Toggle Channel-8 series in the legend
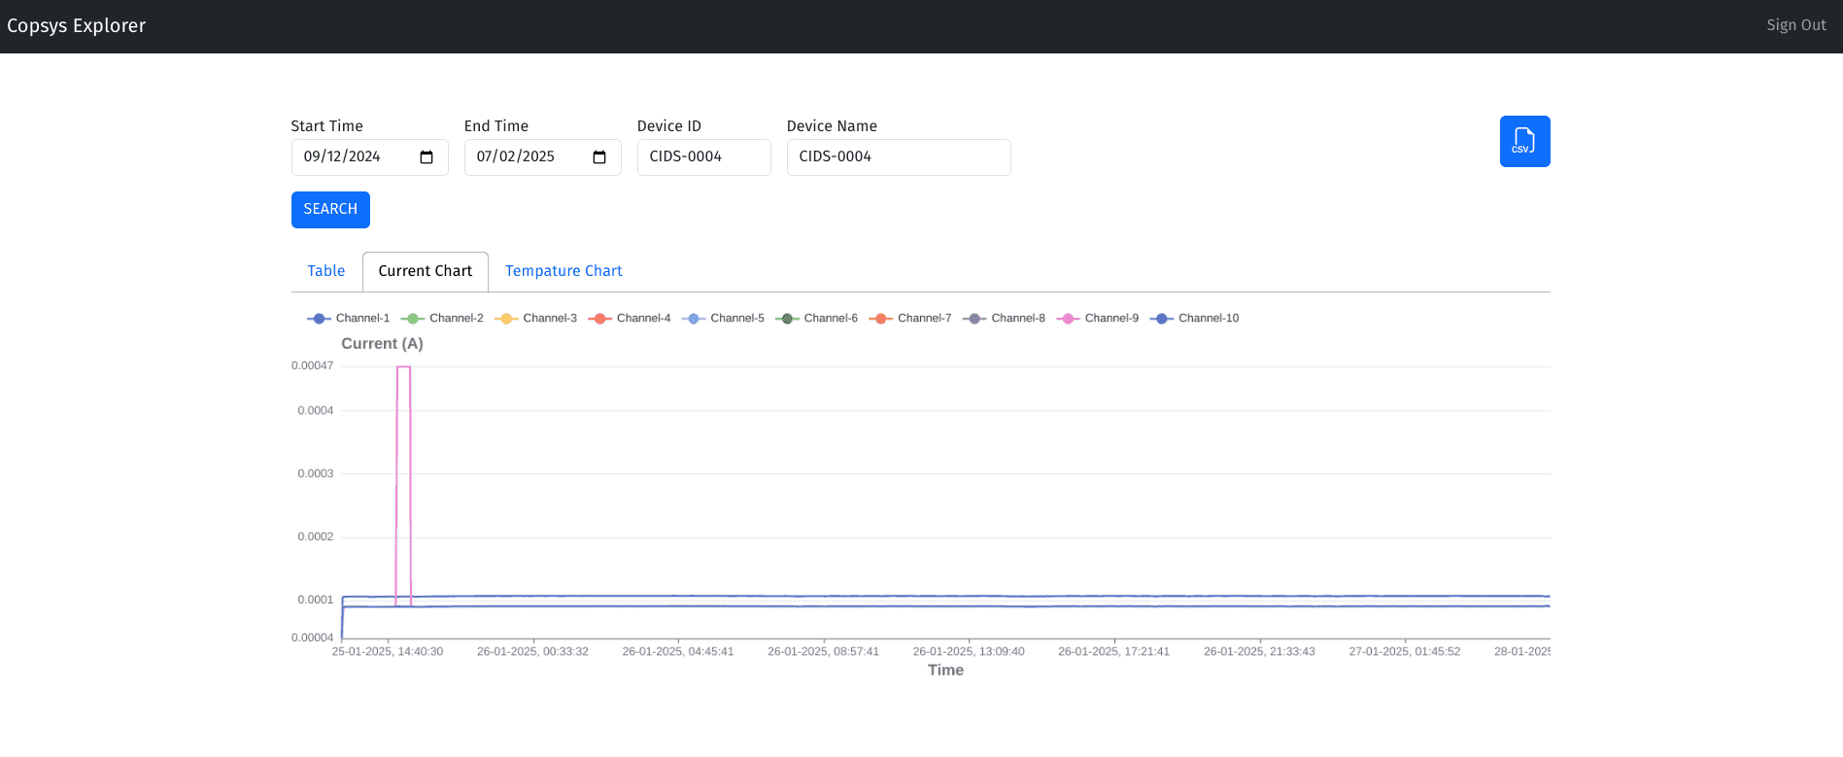Image resolution: width=1843 pixels, height=757 pixels. pyautogui.click(x=1004, y=319)
